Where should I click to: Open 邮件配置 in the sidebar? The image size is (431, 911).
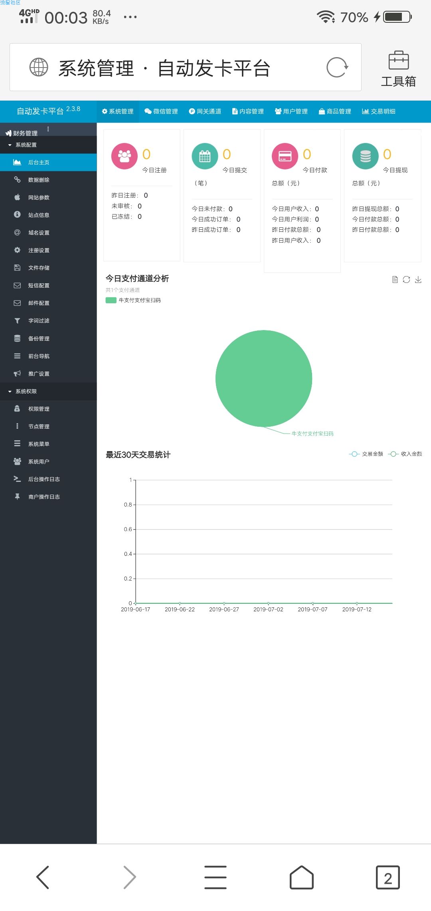[48, 303]
